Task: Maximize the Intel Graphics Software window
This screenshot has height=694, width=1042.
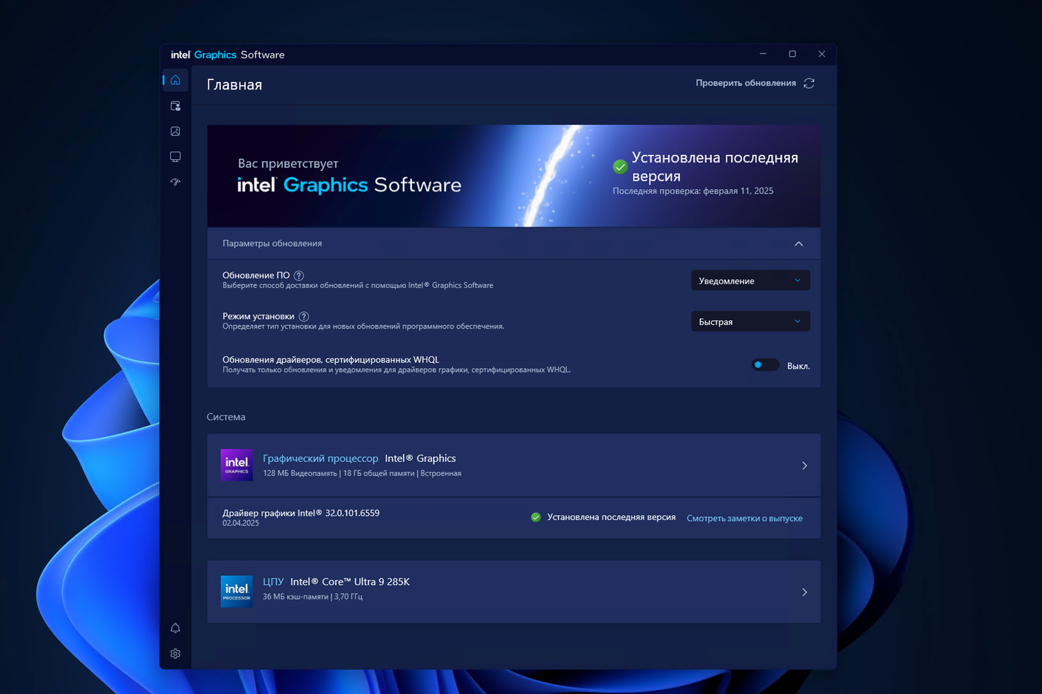Action: click(x=792, y=54)
